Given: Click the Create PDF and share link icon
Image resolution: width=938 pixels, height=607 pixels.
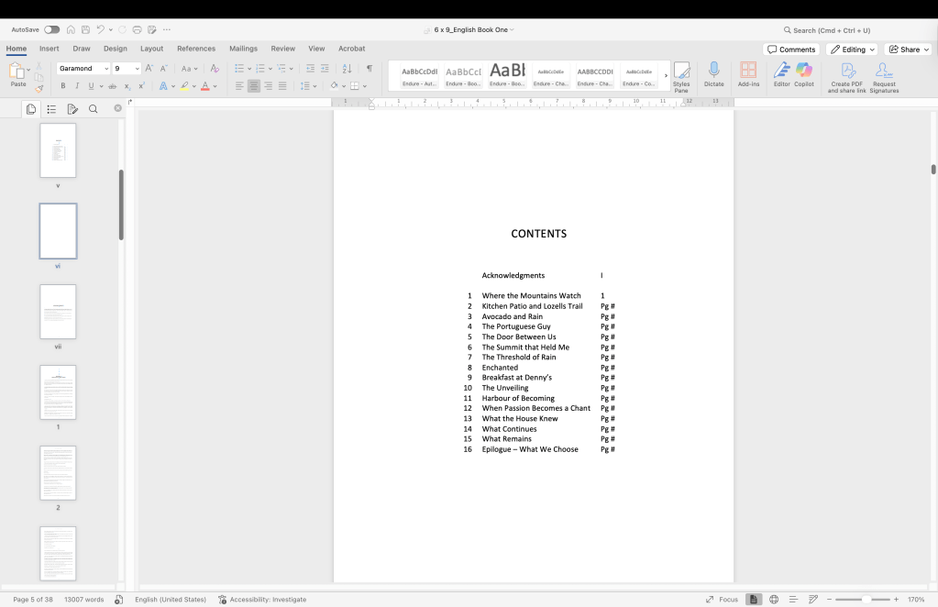Looking at the screenshot, I should click(x=847, y=76).
